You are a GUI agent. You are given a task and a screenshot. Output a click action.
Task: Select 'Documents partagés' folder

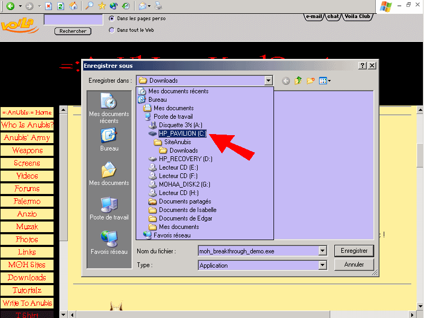180,201
